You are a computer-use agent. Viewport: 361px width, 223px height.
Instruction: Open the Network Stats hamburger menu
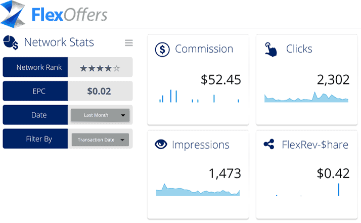pyautogui.click(x=129, y=43)
